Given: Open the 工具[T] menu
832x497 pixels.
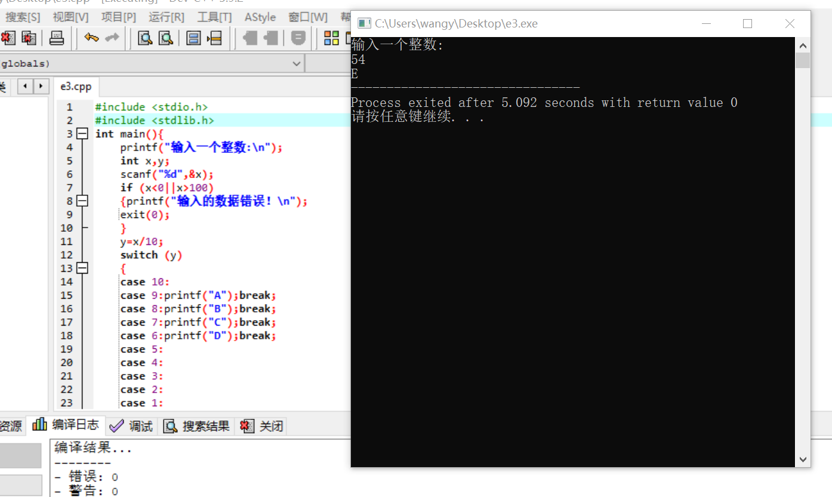Looking at the screenshot, I should 214,17.
